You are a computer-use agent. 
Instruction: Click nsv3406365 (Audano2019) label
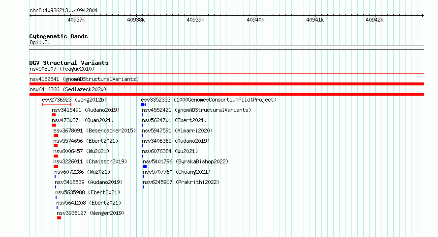pos(176,141)
